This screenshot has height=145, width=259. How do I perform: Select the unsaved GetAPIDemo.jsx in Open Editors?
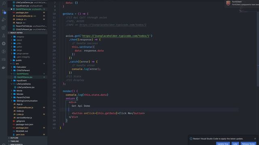coord(28,9)
